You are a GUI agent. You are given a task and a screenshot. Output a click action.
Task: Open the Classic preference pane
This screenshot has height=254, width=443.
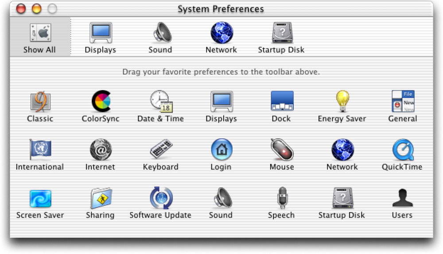pyautogui.click(x=40, y=107)
